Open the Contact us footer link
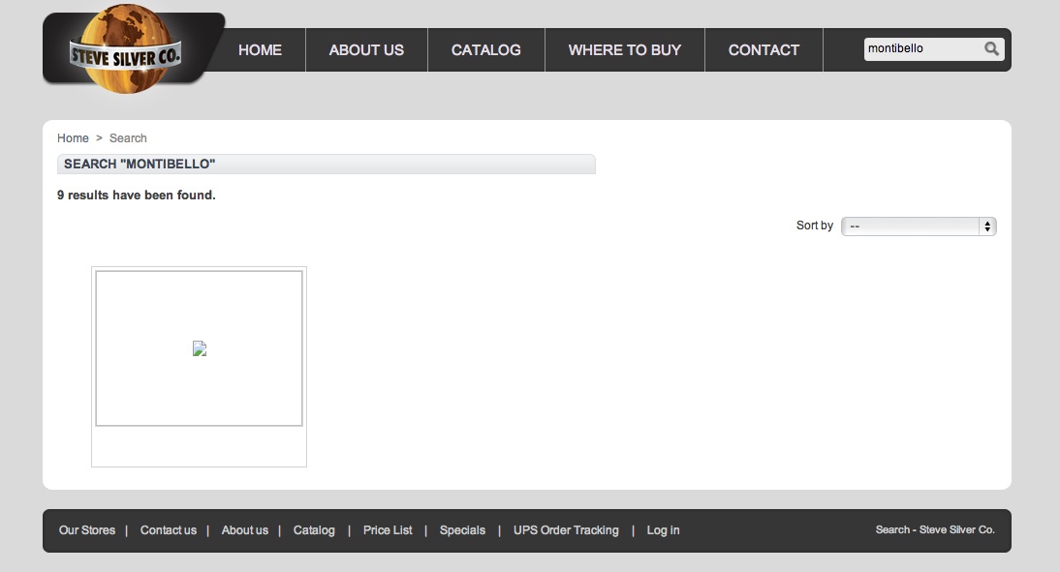 [169, 530]
